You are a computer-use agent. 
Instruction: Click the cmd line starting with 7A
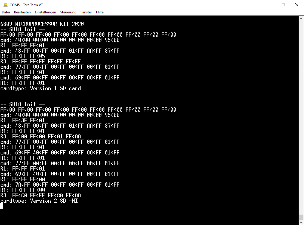click(60, 185)
